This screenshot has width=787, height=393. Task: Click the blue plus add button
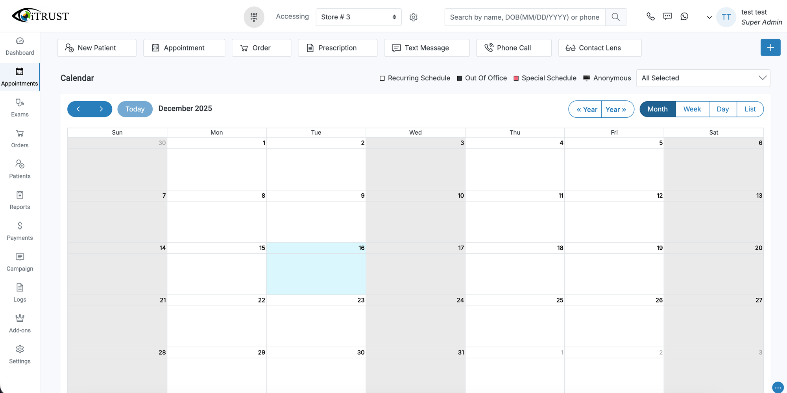click(x=770, y=48)
